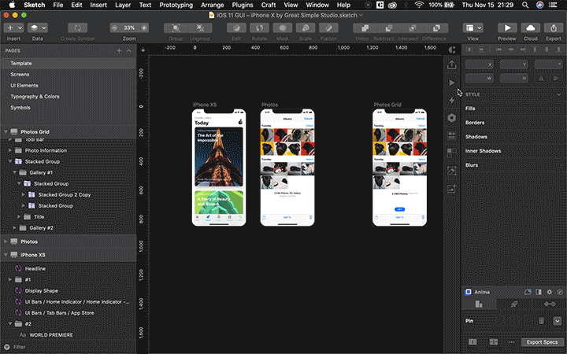567x354 pixels.
Task: Select the Typography & Colors page
Action: (69, 97)
